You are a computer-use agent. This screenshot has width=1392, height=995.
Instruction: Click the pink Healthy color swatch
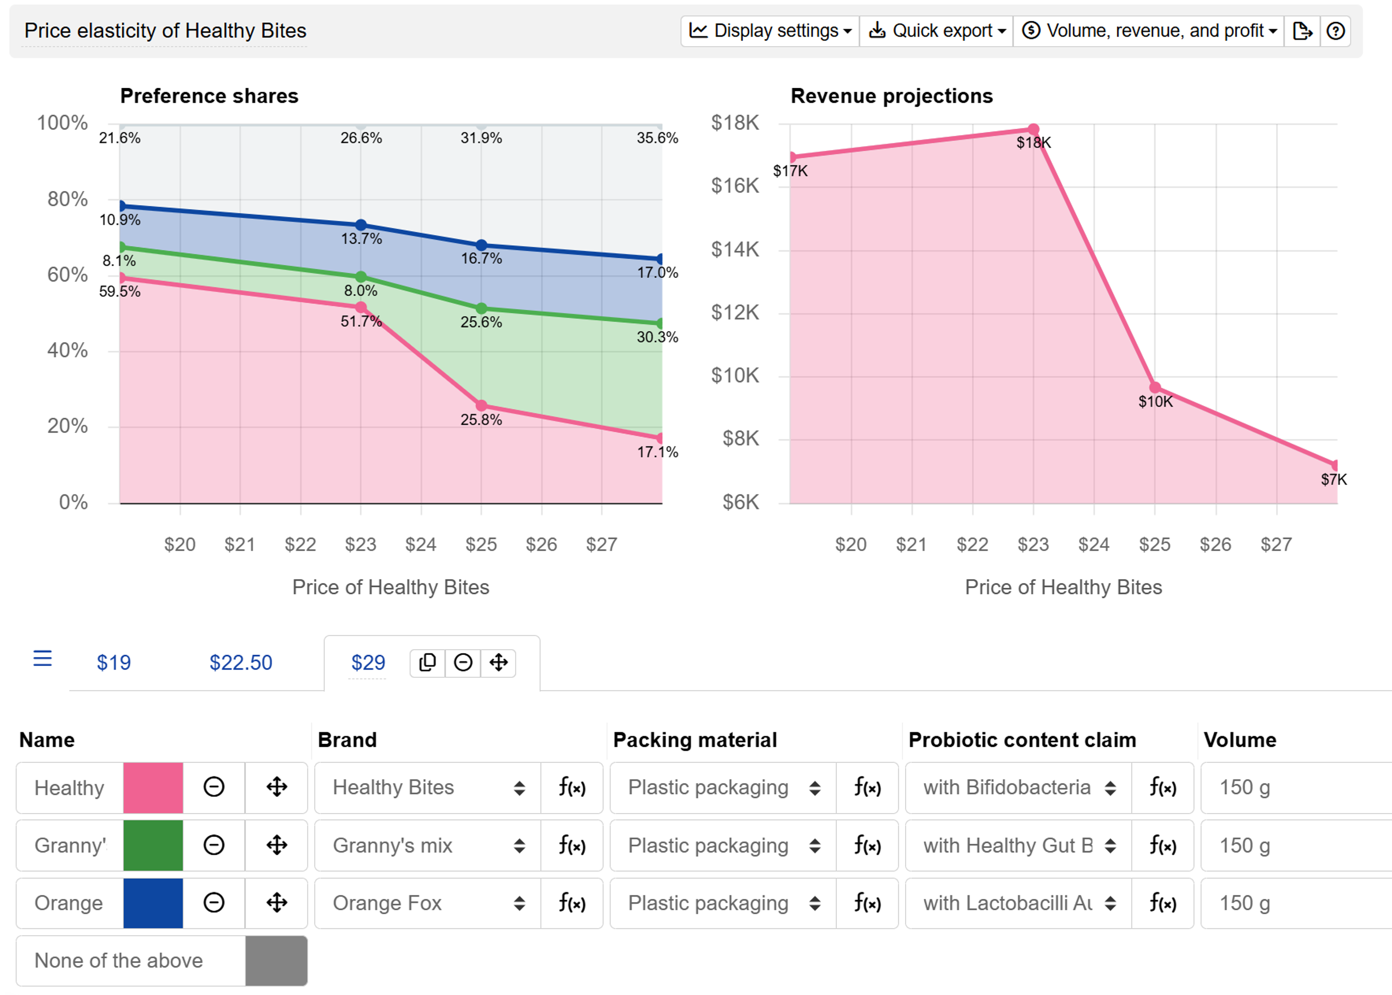tap(153, 787)
